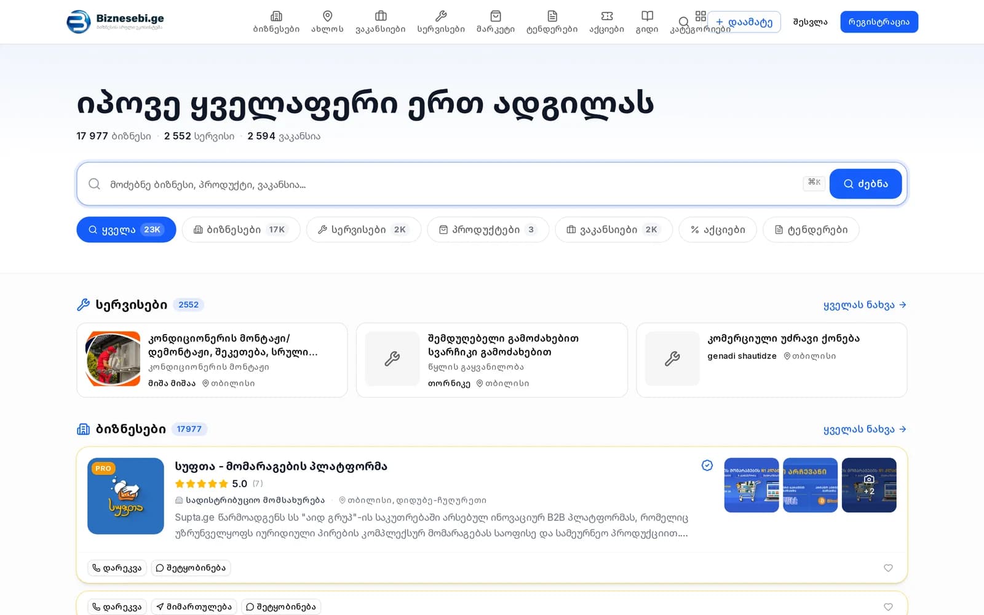Click რეგისტრაცია register button
The image size is (984, 615).
[879, 22]
